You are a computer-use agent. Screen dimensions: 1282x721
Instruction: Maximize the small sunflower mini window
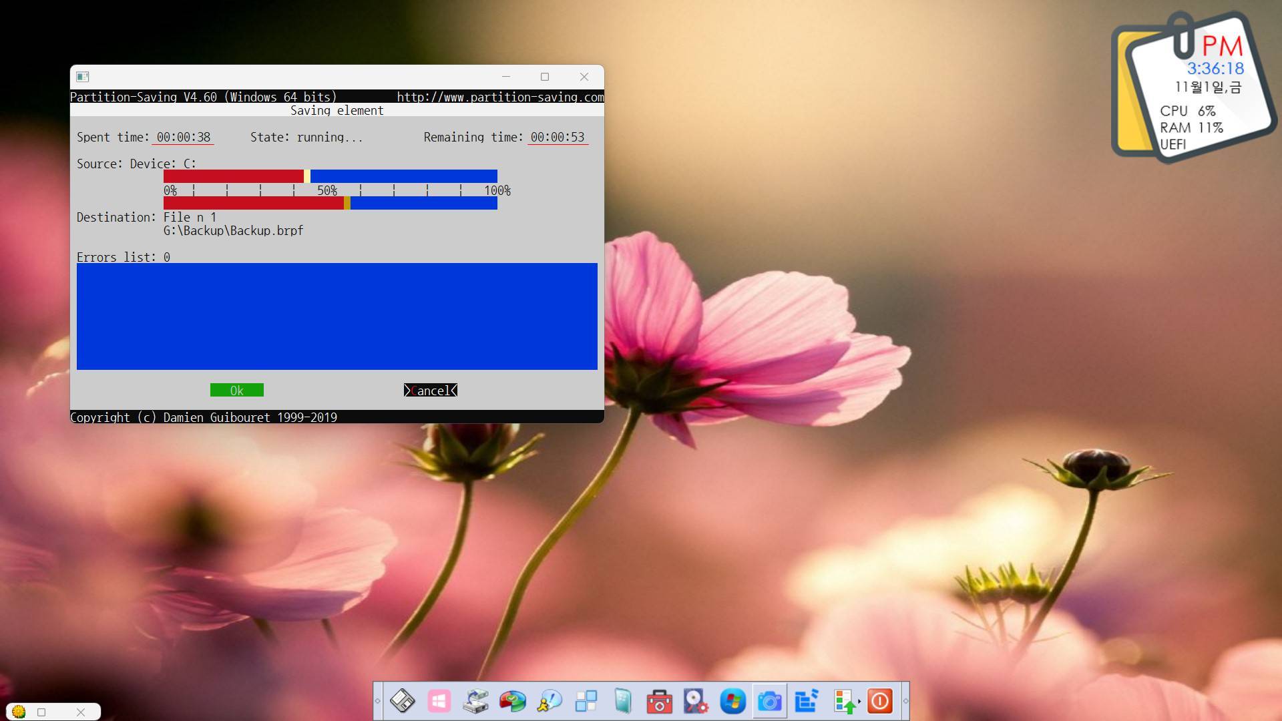click(41, 712)
